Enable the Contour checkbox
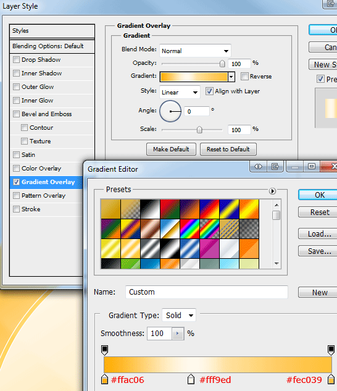 click(24, 127)
